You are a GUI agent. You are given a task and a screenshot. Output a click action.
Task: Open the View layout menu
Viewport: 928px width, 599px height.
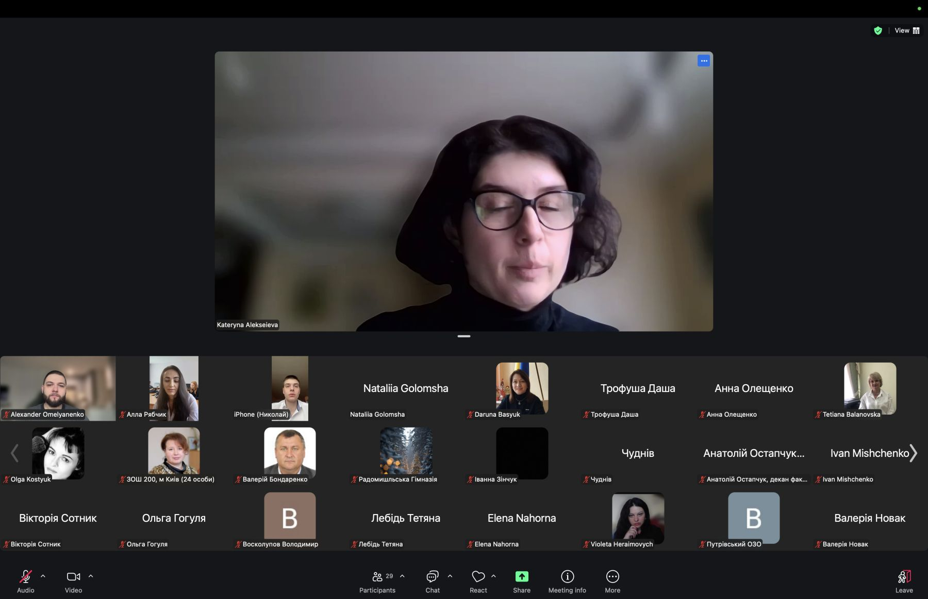coord(907,30)
